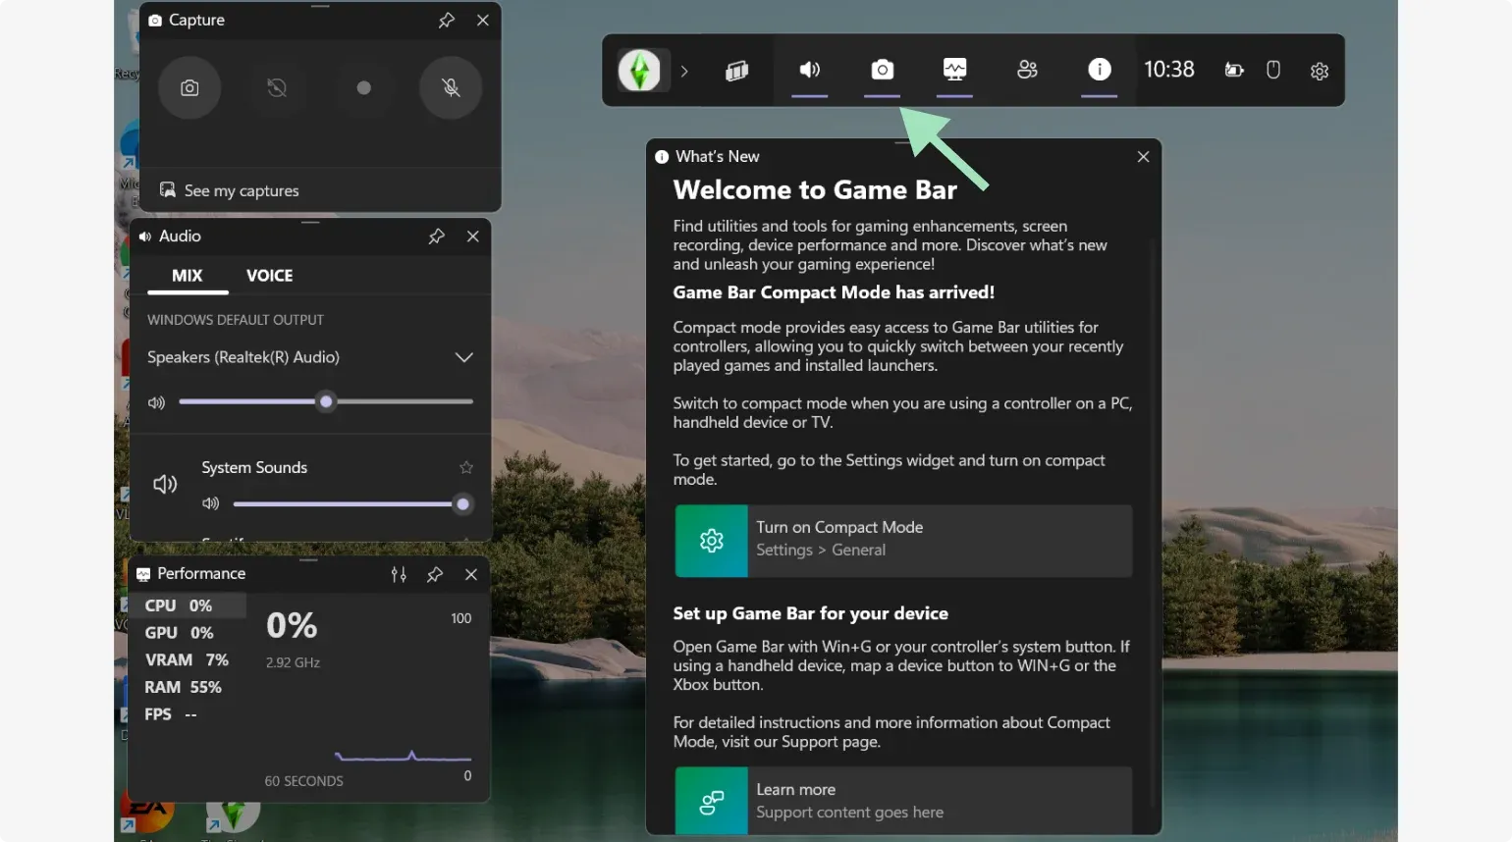Select the RAM metric row
This screenshot has width=1512, height=842.
pos(187,687)
